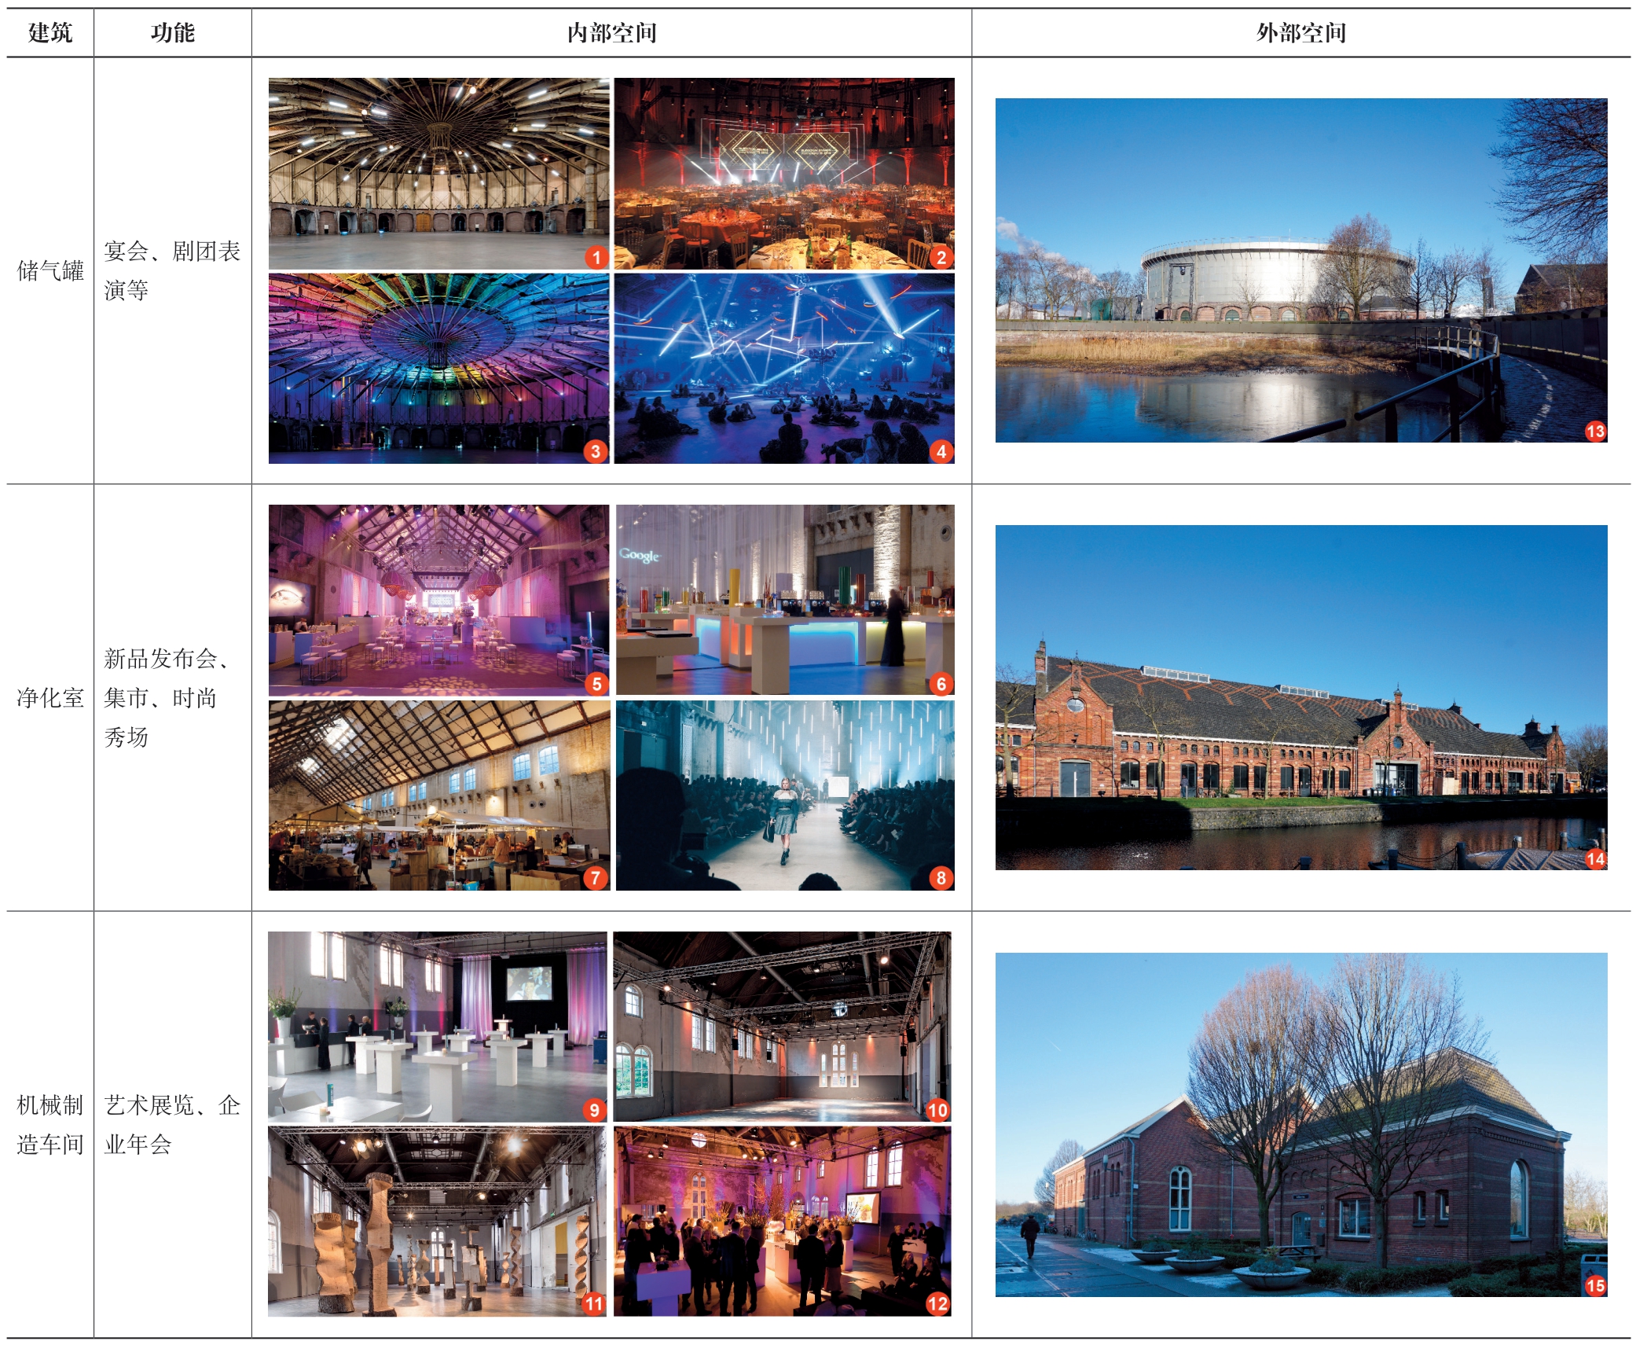The image size is (1636, 1345).
Task: Open photo 12 of the crowded company reception
Action: pyautogui.click(x=782, y=1222)
